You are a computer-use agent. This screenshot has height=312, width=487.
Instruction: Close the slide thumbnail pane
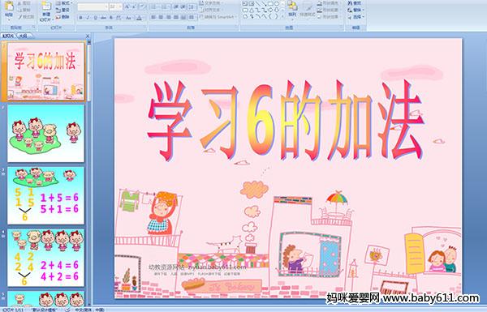click(x=88, y=36)
